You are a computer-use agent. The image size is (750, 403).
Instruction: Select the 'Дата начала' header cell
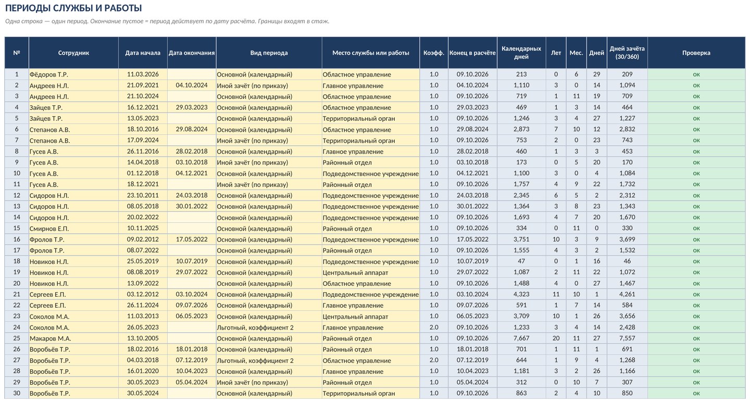click(143, 53)
